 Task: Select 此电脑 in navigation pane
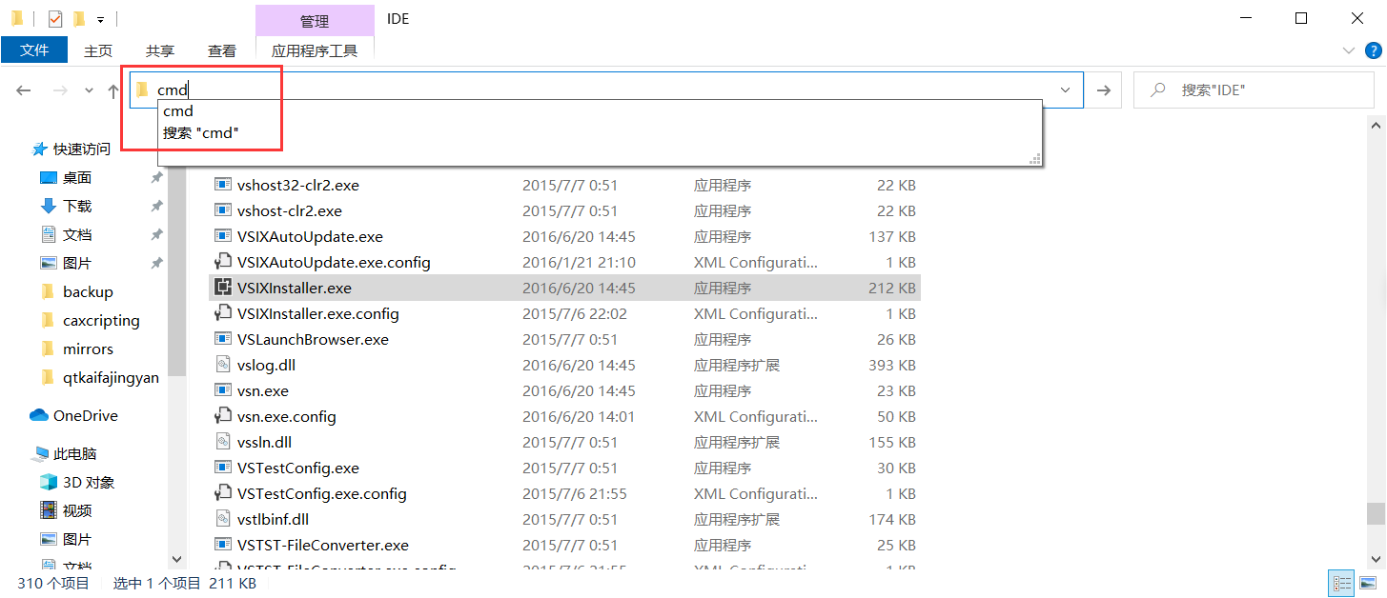[x=75, y=454]
